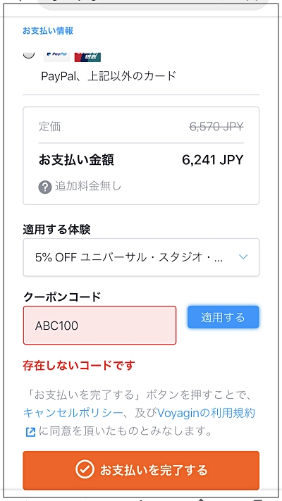Click the external link icon before に同意
Image resolution: width=282 pixels, height=501 pixels.
pyautogui.click(x=30, y=433)
